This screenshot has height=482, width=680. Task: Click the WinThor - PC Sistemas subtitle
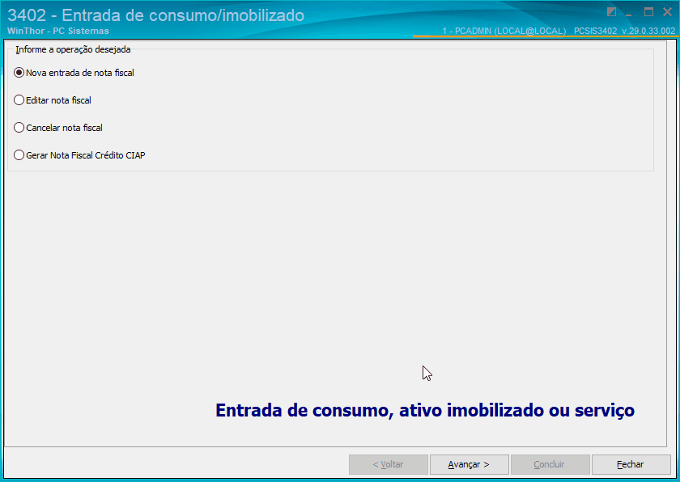pyautogui.click(x=58, y=31)
